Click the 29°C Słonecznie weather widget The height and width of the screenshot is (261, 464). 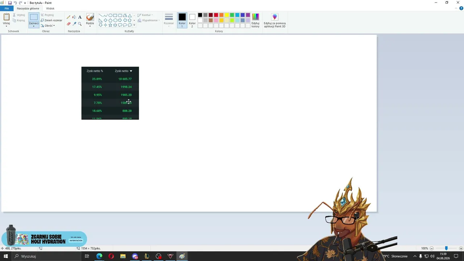[395, 256]
